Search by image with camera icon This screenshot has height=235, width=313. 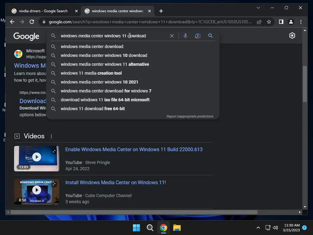tap(198, 36)
